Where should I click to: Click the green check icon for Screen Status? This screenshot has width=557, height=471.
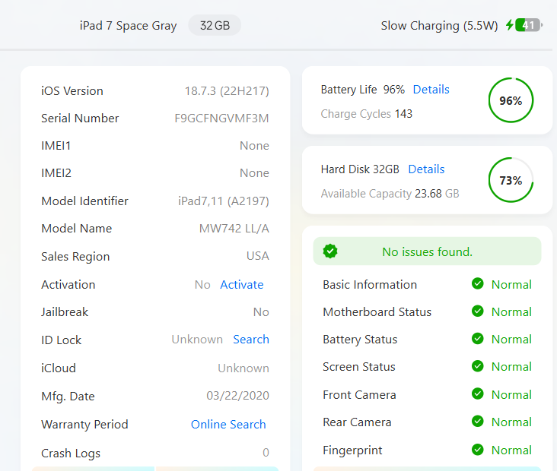pos(477,365)
